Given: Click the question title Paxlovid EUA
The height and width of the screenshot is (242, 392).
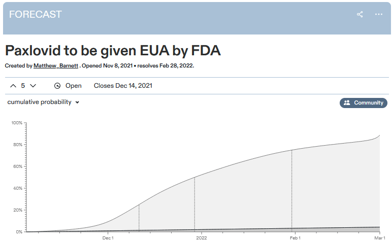Looking at the screenshot, I should click(x=113, y=51).
